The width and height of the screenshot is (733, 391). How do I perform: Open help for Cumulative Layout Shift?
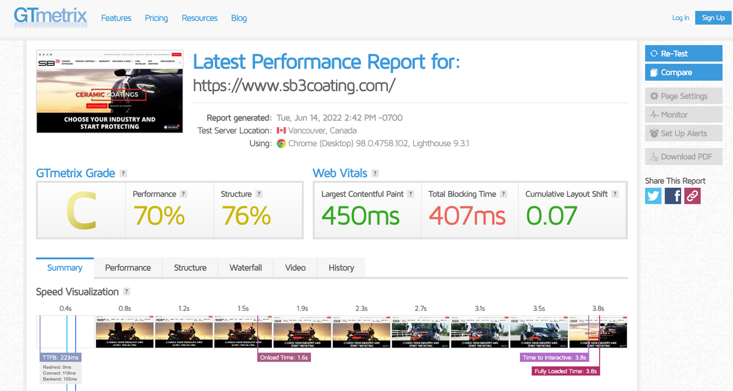click(615, 194)
